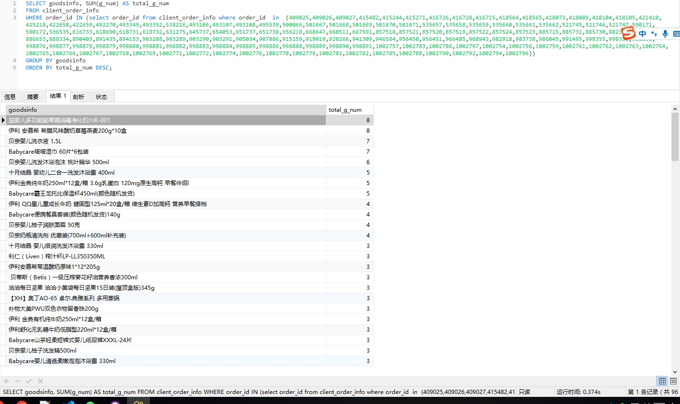Image resolution: width=680 pixels, height=404 pixels.
Task: Click the total_g_num column header
Action: coord(350,110)
